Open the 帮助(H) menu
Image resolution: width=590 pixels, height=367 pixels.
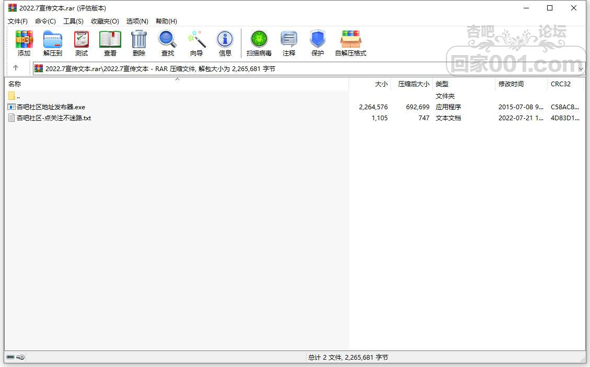(166, 21)
